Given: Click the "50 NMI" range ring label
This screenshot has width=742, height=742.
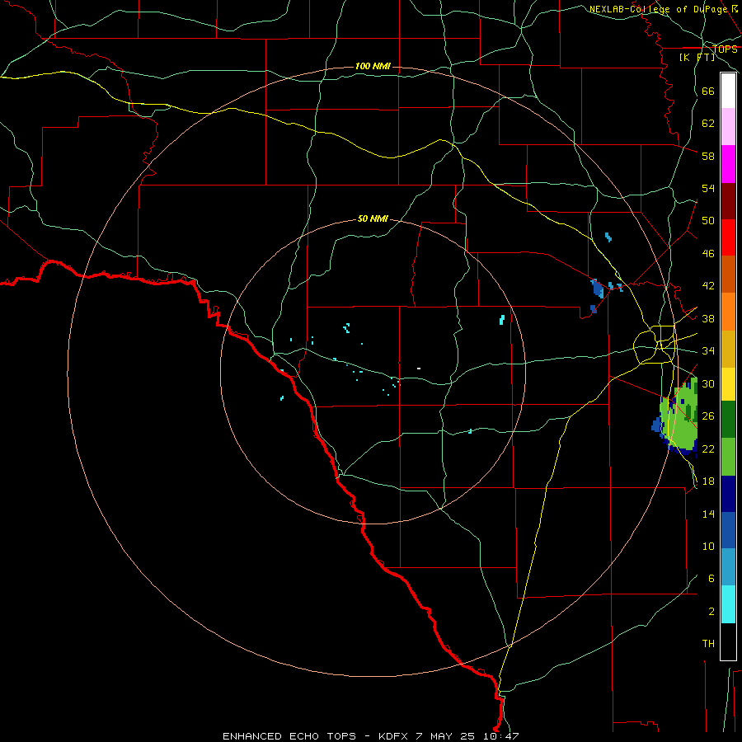Looking at the screenshot, I should (x=373, y=218).
